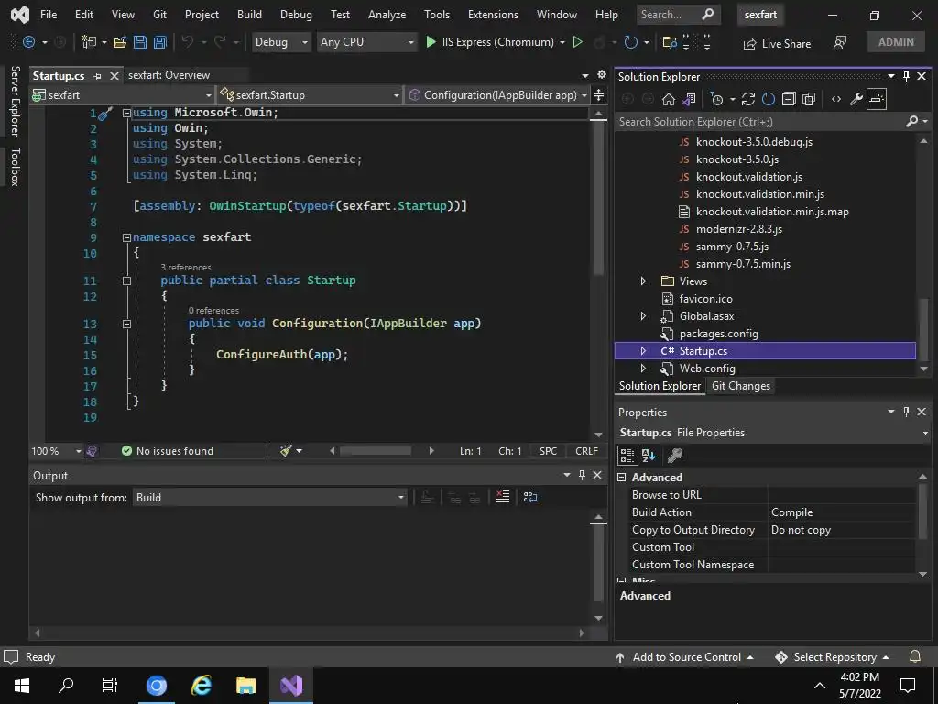
Task: Toggle pin on Startup.cs tab
Action: click(97, 76)
